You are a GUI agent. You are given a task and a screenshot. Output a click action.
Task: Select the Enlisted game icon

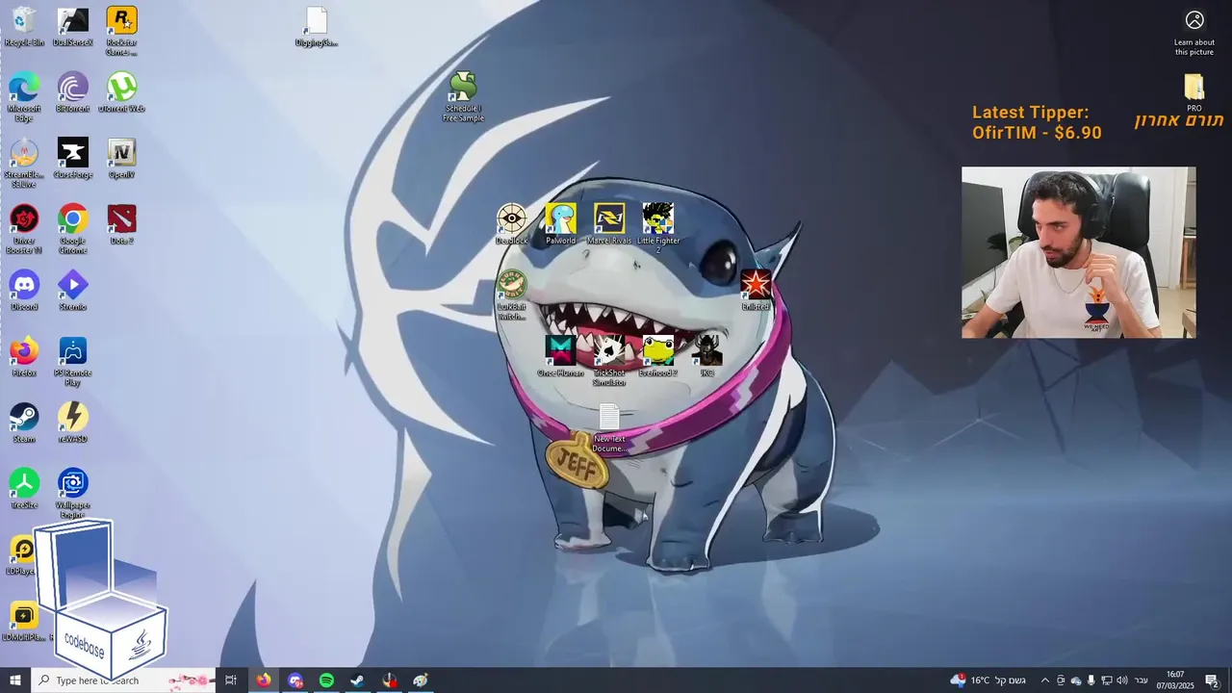click(x=756, y=291)
